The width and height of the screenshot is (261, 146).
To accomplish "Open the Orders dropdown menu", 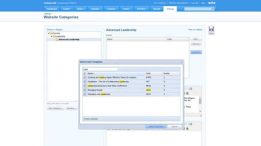I will 126,9.
